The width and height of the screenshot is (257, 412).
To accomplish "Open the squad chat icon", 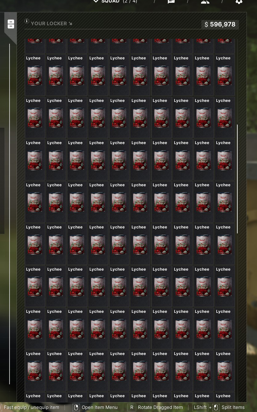I will [x=171, y=2].
